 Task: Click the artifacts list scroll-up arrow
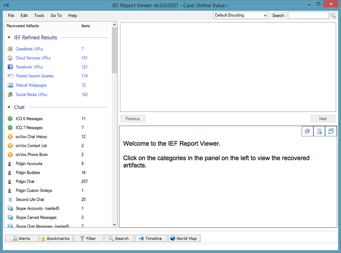114,25
